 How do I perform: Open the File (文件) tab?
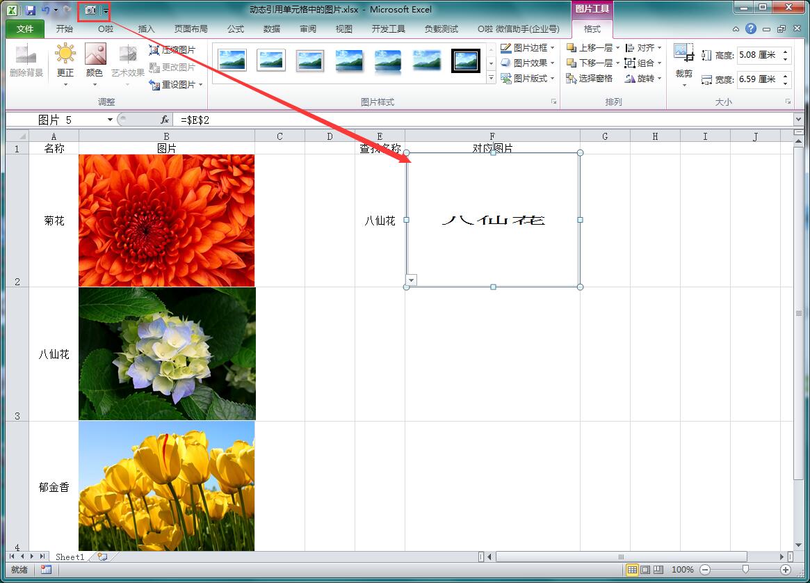tap(25, 29)
